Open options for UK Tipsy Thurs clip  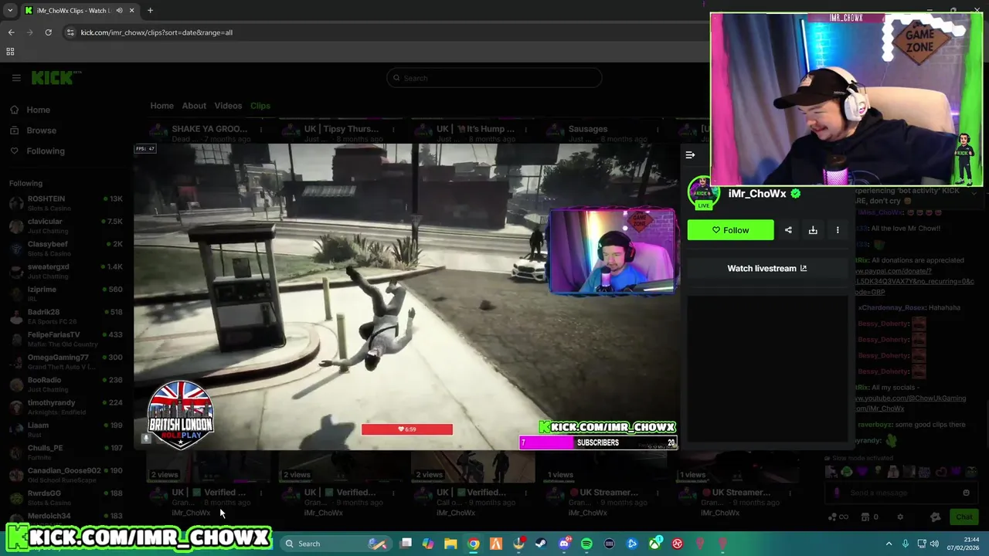(393, 129)
